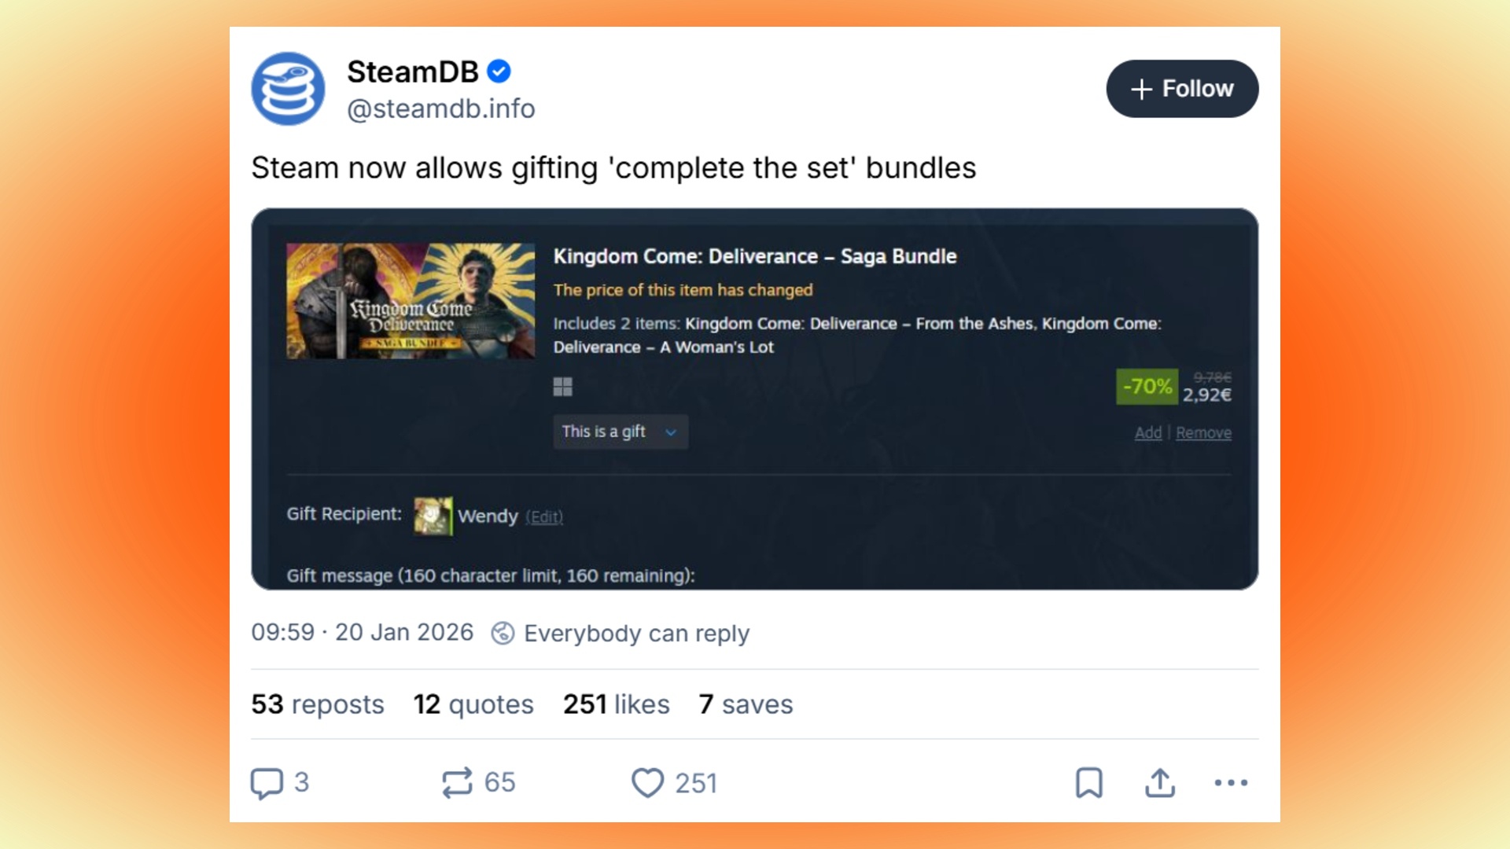1510x849 pixels.
Task: Like the post with the heart icon
Action: (x=648, y=783)
